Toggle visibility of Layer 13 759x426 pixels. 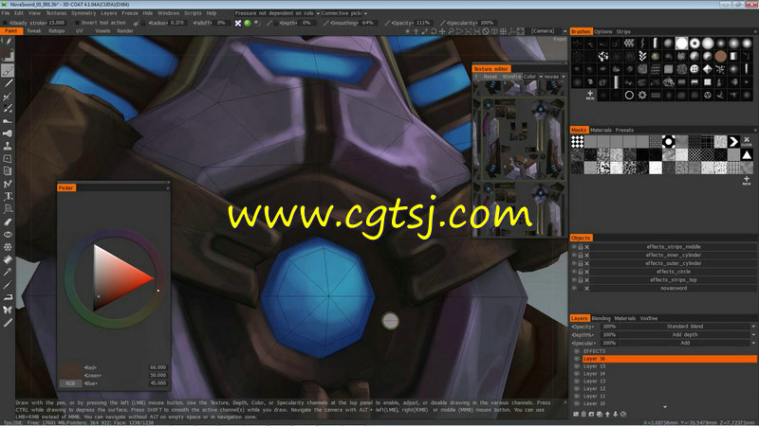pyautogui.click(x=577, y=382)
